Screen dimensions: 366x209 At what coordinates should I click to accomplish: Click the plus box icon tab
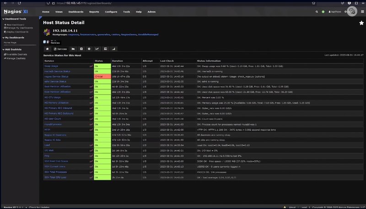[x=81, y=48]
